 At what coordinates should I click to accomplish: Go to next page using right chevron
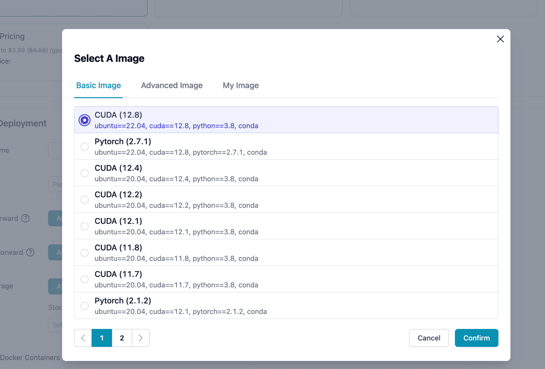(141, 338)
